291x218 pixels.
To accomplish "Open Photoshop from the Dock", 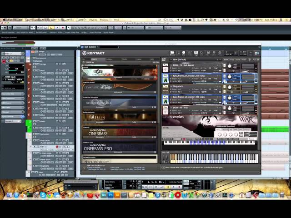I will 110,195.
